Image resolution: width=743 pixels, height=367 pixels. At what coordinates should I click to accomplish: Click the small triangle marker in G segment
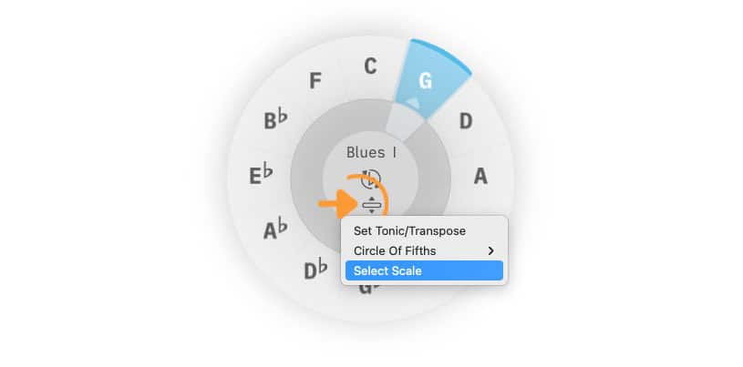point(413,103)
